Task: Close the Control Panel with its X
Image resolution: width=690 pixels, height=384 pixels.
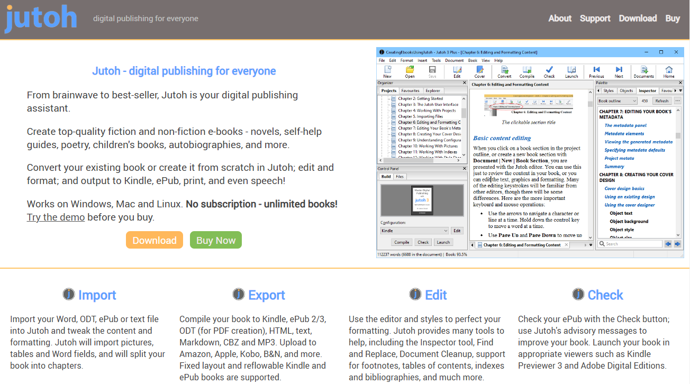Action: (x=465, y=169)
